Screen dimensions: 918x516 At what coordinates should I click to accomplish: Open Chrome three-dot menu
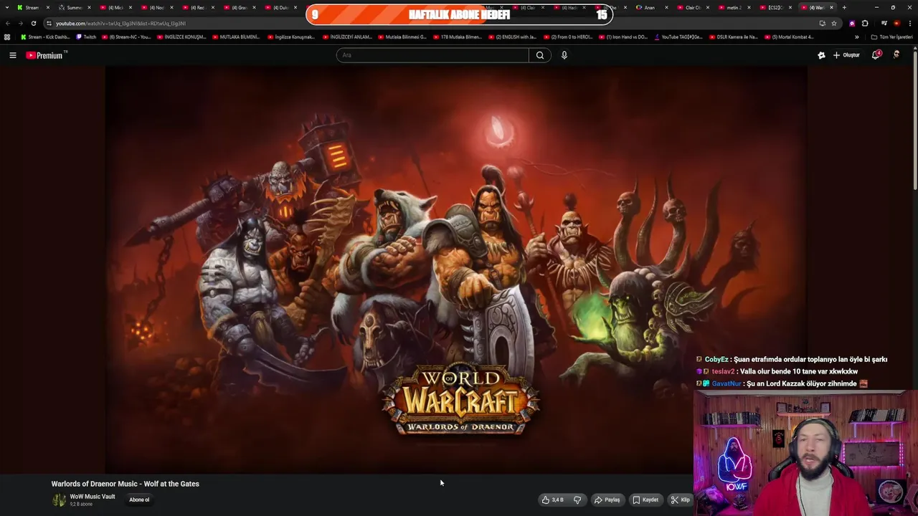909,23
